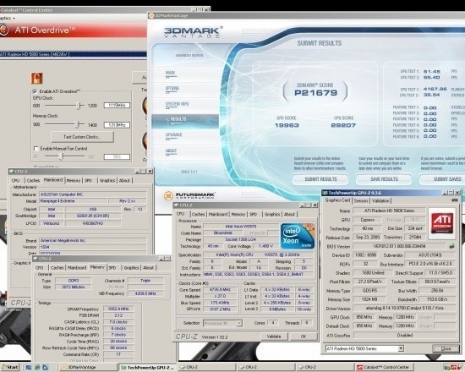This screenshot has height=372, width=465.
Task: Click the GPU-Z title bar icon
Action: (325, 193)
